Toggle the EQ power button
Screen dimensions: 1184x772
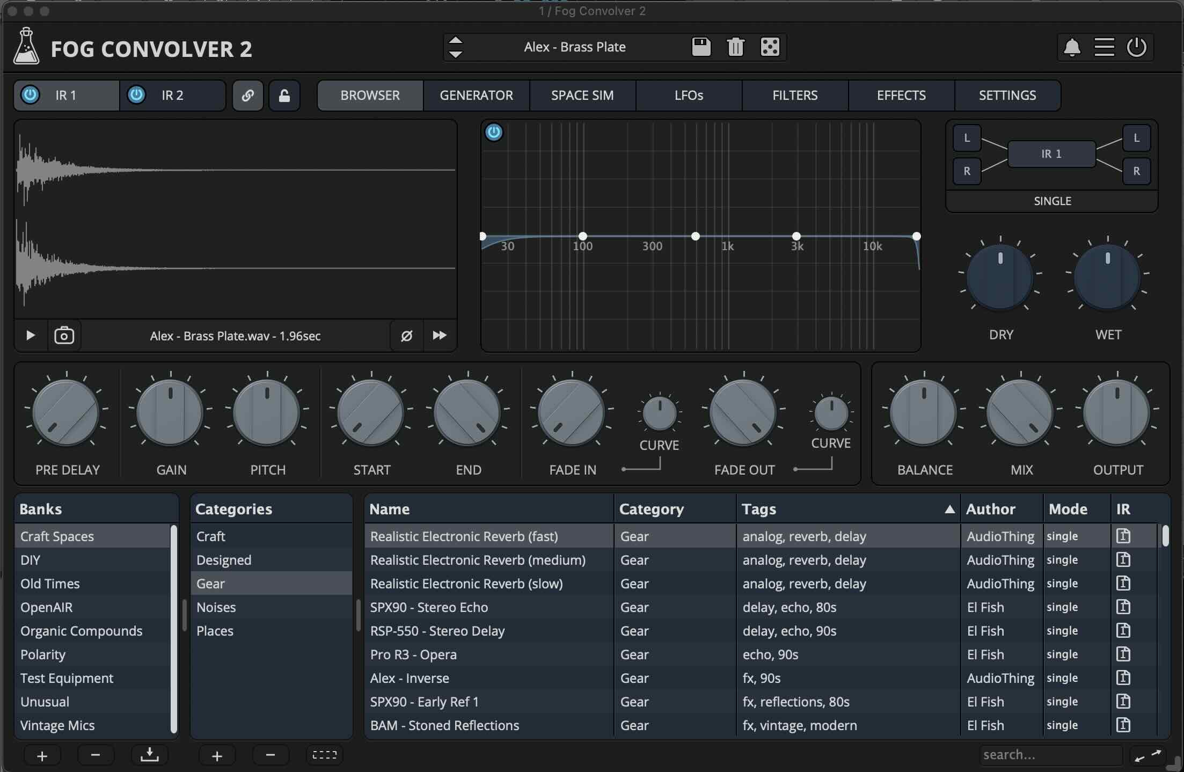click(x=494, y=132)
